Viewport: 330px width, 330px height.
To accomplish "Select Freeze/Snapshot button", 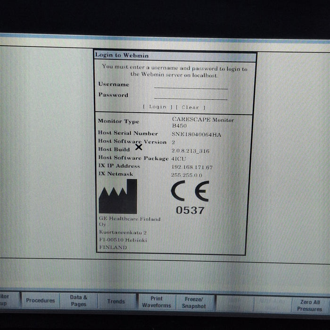I will click(194, 303).
